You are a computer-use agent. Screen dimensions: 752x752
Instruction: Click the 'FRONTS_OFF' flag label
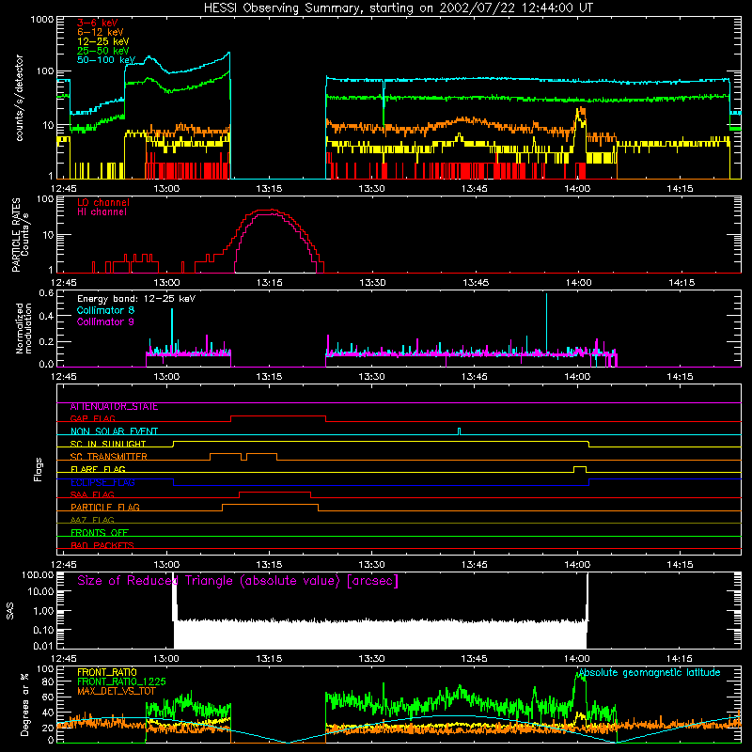click(x=100, y=533)
